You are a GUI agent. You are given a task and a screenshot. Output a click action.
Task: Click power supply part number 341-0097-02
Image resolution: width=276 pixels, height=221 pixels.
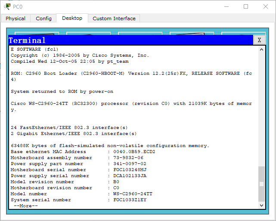[x=130, y=164]
